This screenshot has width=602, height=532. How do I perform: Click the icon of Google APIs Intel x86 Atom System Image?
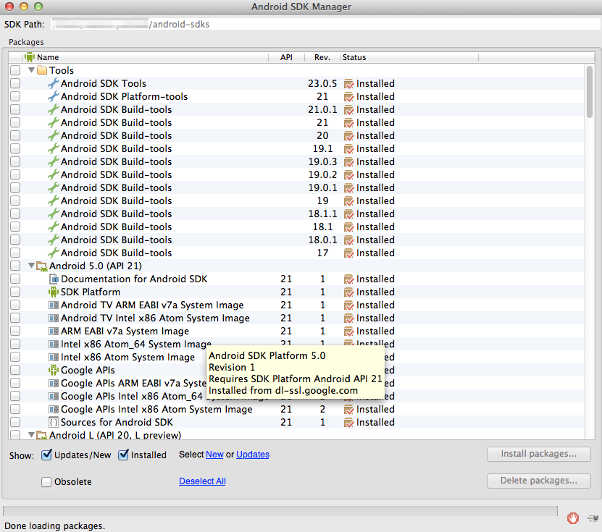coord(54,409)
